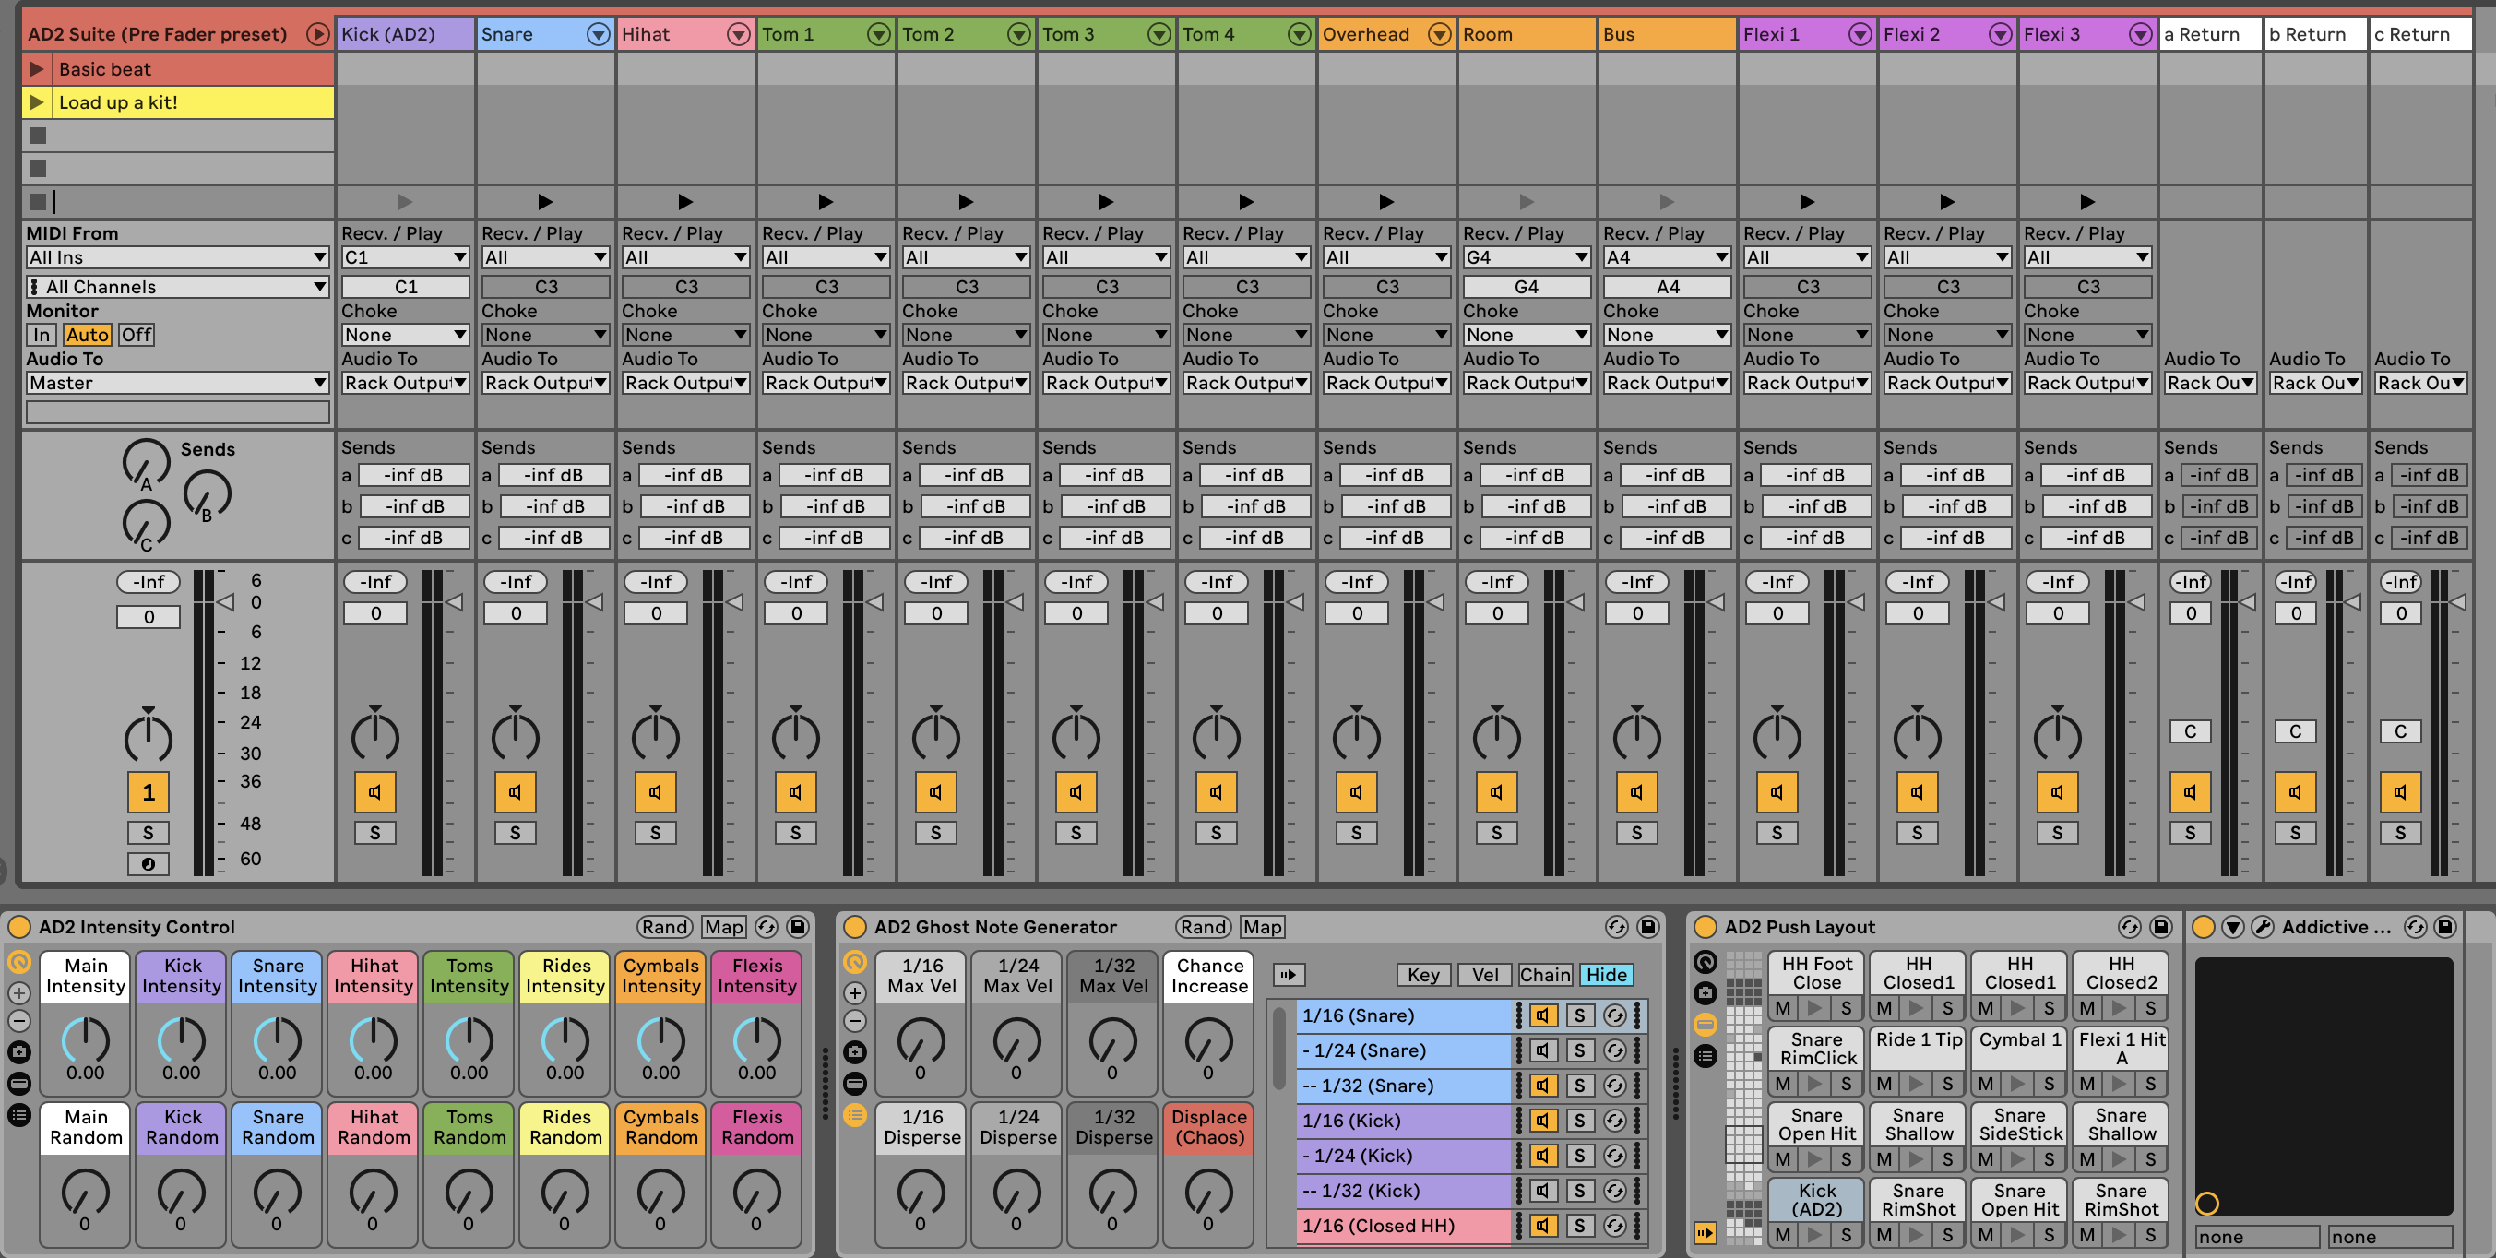
Task: Unfold the AD2 Suite track header
Action: tap(317, 34)
